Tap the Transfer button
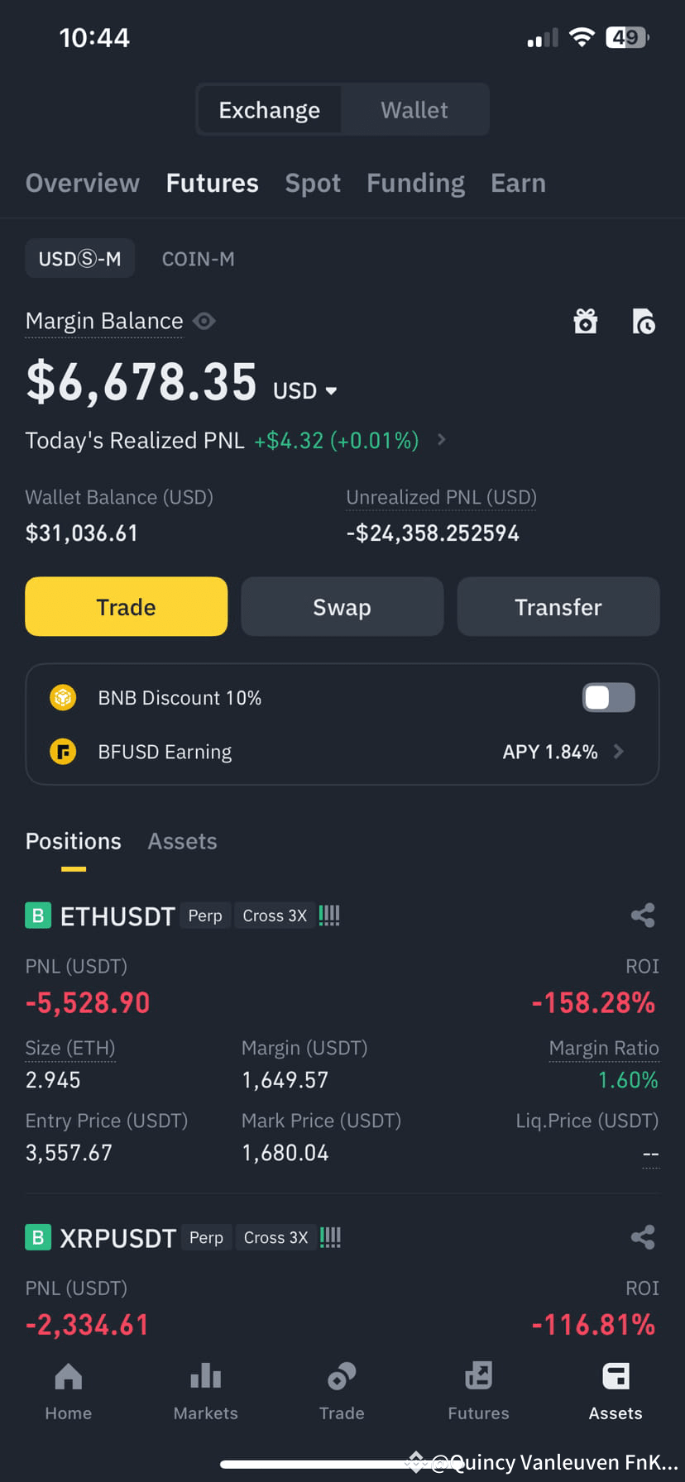Viewport: 685px width, 1482px height. coord(558,606)
